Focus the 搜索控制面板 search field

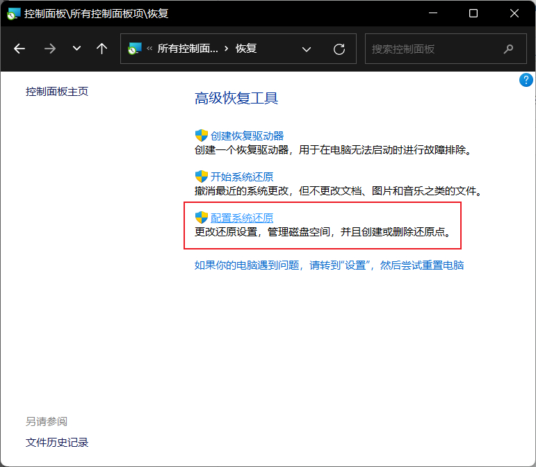click(431, 49)
